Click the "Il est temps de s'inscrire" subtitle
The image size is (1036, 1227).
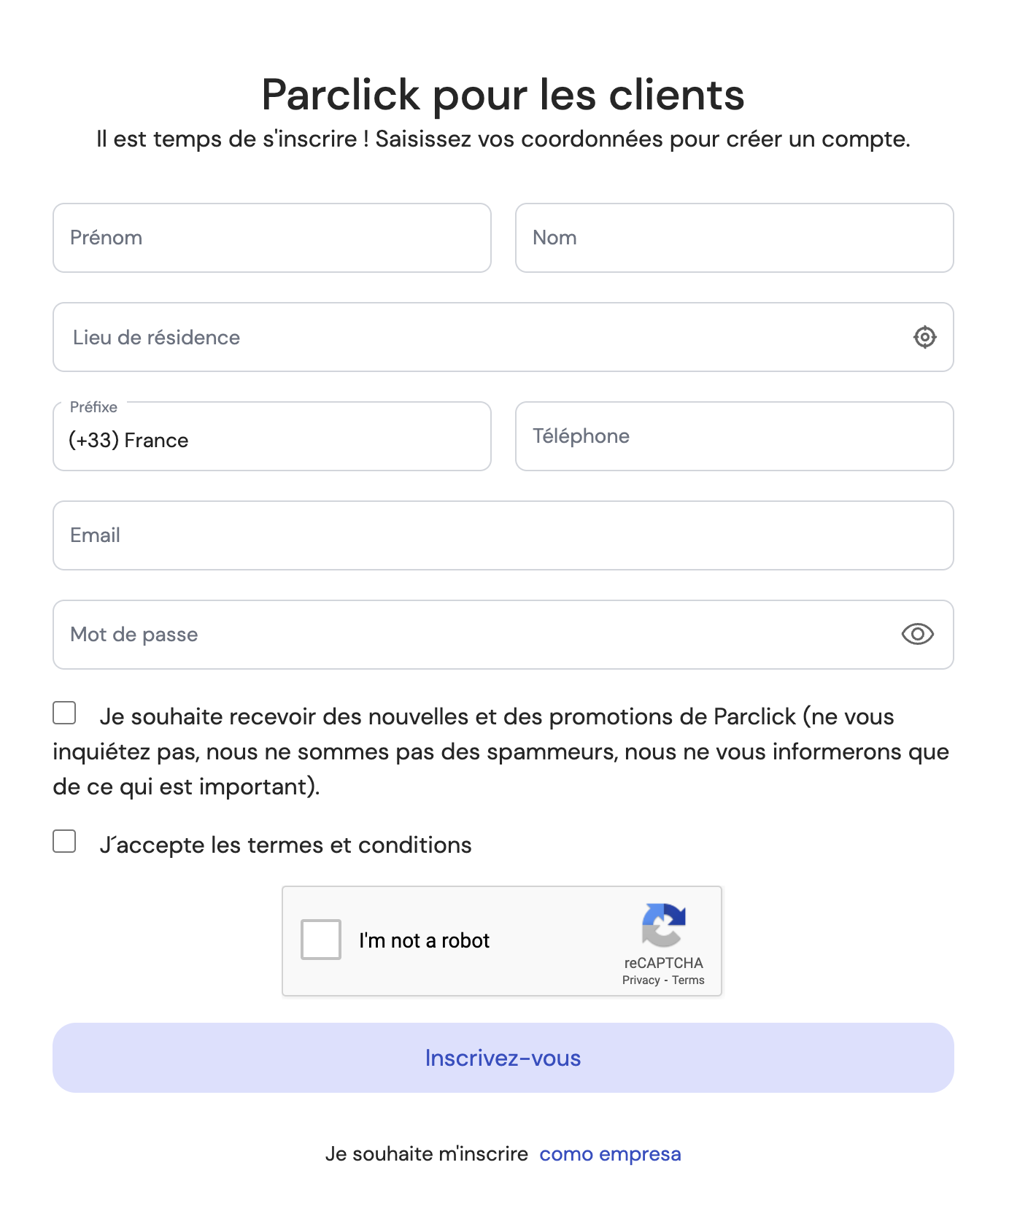pyautogui.click(x=503, y=139)
